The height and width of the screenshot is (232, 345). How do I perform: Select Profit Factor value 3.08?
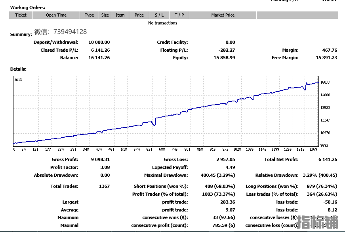tap(105, 167)
